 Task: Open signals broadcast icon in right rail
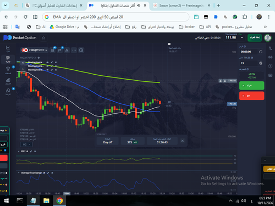(270, 57)
